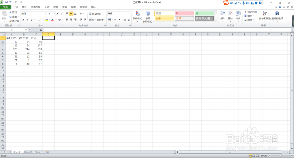Click the zoom slider handle
Screen dimensions: 294x158
[x=281, y=156]
